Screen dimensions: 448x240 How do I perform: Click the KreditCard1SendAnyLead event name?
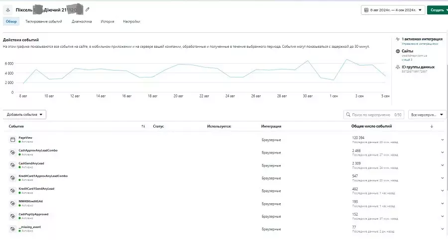[x=36, y=189]
